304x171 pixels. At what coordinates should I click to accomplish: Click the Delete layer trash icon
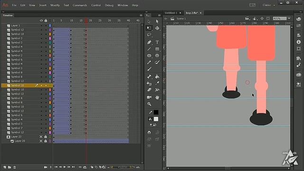coord(15,167)
